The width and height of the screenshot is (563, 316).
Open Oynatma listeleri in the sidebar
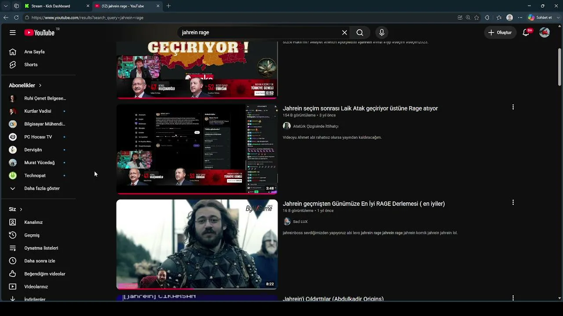pos(41,248)
